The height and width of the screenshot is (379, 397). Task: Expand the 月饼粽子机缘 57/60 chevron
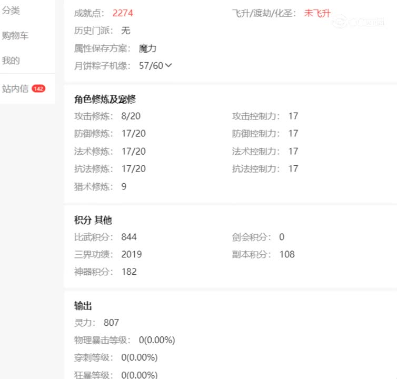click(x=168, y=65)
